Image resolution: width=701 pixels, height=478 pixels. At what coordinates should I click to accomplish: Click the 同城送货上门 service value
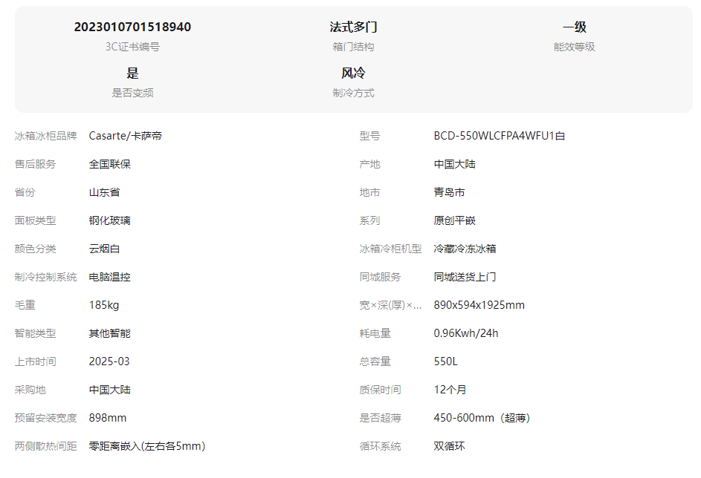coord(465,277)
